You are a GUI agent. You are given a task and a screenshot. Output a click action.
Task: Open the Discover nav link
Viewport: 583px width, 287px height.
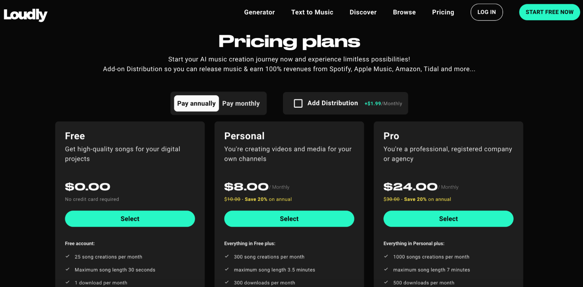tap(363, 12)
